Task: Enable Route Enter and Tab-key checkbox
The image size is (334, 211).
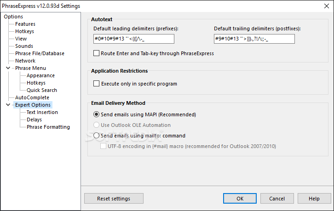Action: click(96, 53)
